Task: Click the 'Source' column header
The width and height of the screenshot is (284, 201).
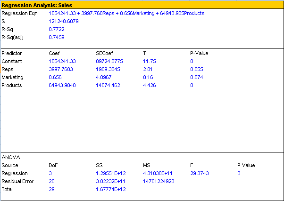Action: point(10,165)
